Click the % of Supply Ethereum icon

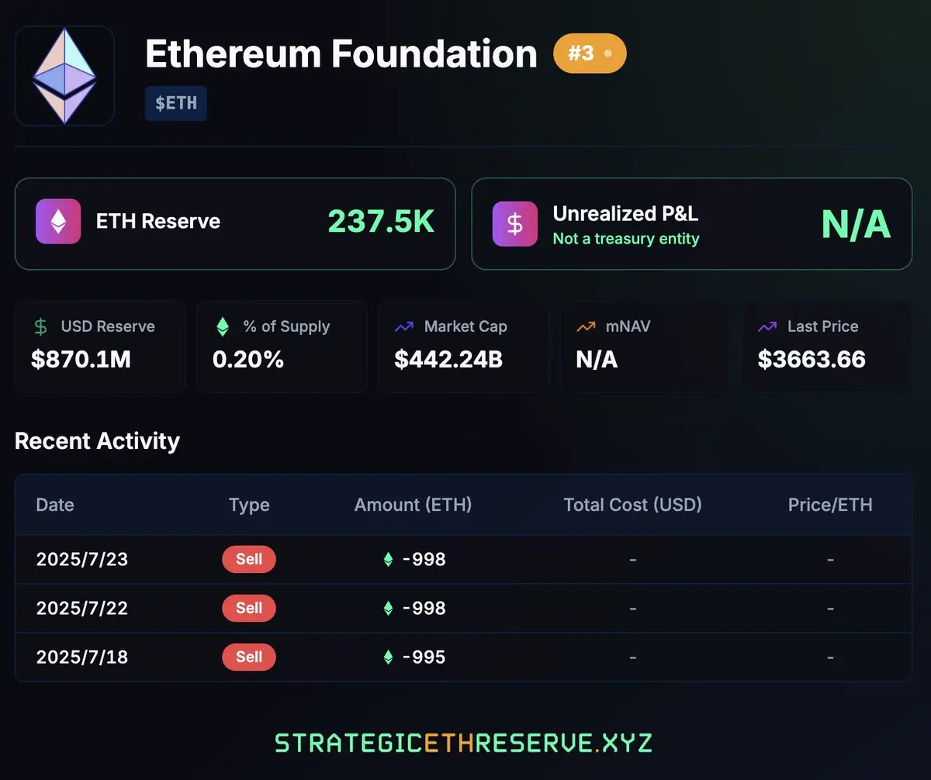click(223, 327)
